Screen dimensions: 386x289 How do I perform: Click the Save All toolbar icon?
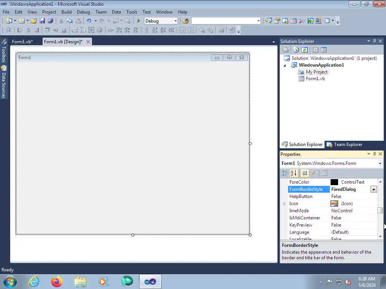(x=51, y=21)
